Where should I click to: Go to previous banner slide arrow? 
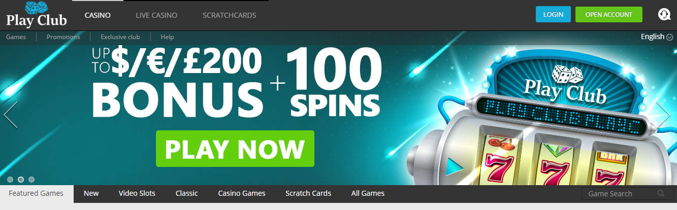pyautogui.click(x=11, y=115)
